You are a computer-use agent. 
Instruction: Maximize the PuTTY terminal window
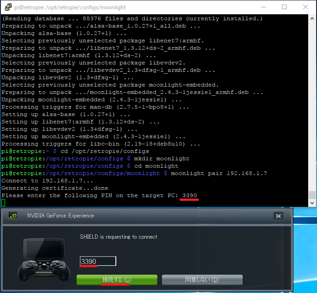(284, 7)
